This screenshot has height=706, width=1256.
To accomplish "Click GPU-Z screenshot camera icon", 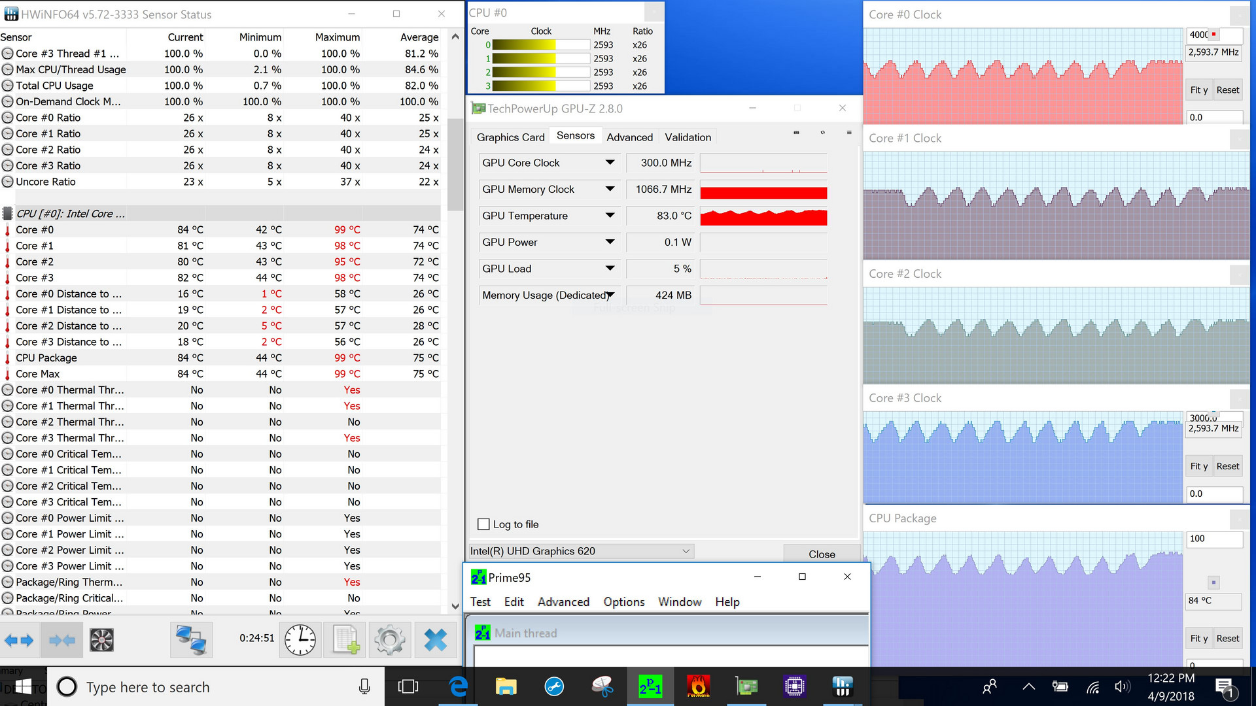I will [x=796, y=133].
